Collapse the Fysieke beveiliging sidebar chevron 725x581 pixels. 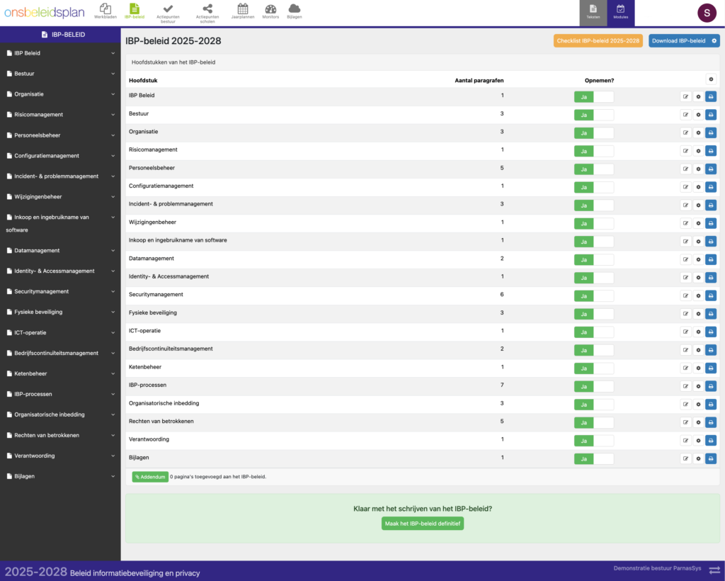point(113,312)
